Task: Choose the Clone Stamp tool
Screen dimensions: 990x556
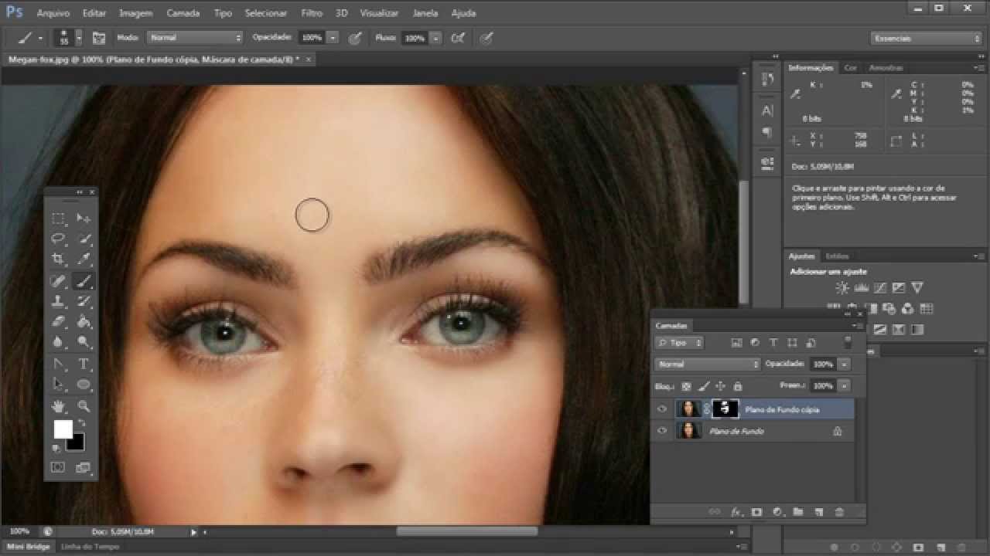Action: coord(58,301)
